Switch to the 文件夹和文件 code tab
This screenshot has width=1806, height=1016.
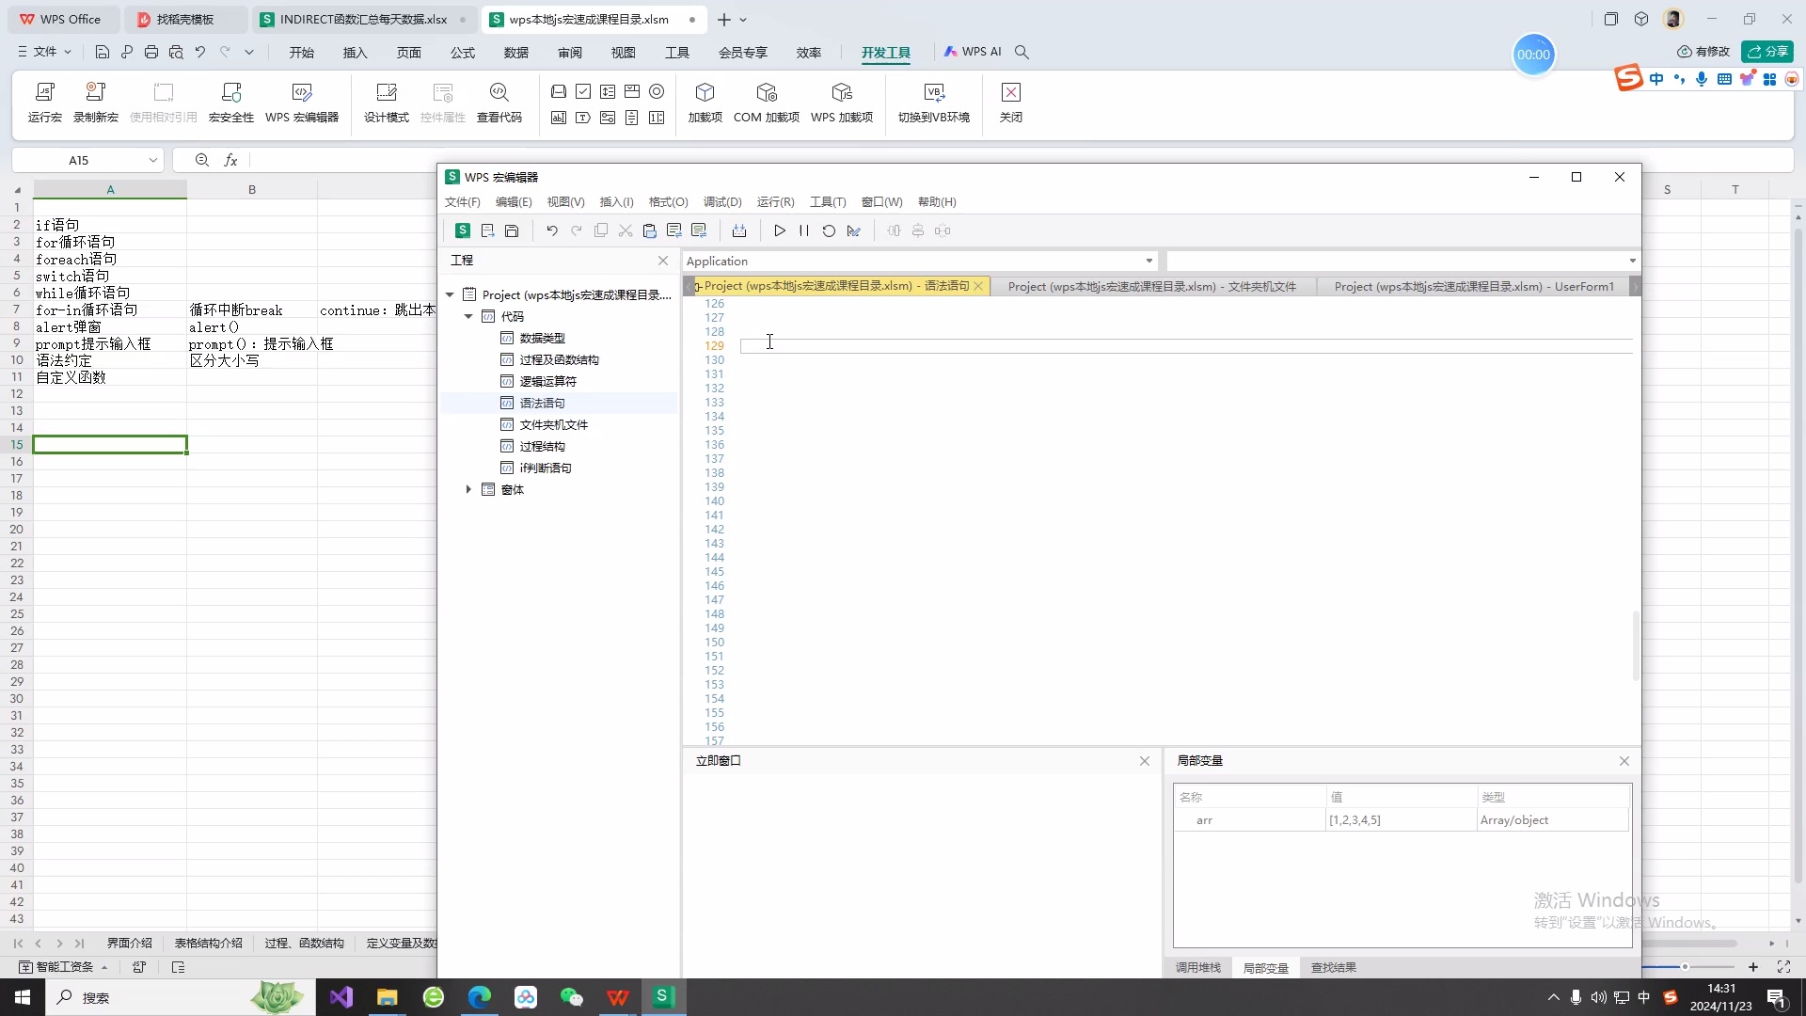coord(1151,286)
